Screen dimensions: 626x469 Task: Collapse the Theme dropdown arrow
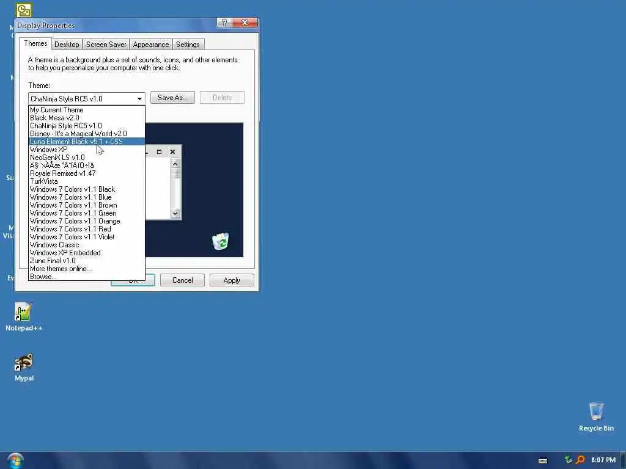pyautogui.click(x=139, y=98)
